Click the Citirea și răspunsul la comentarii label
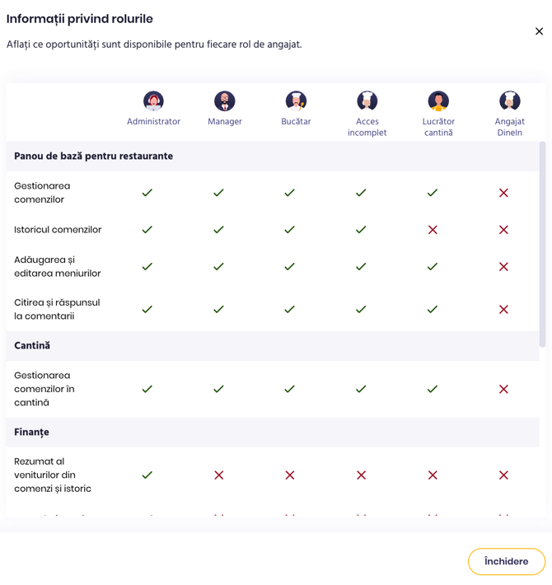The width and height of the screenshot is (552, 585). [57, 309]
